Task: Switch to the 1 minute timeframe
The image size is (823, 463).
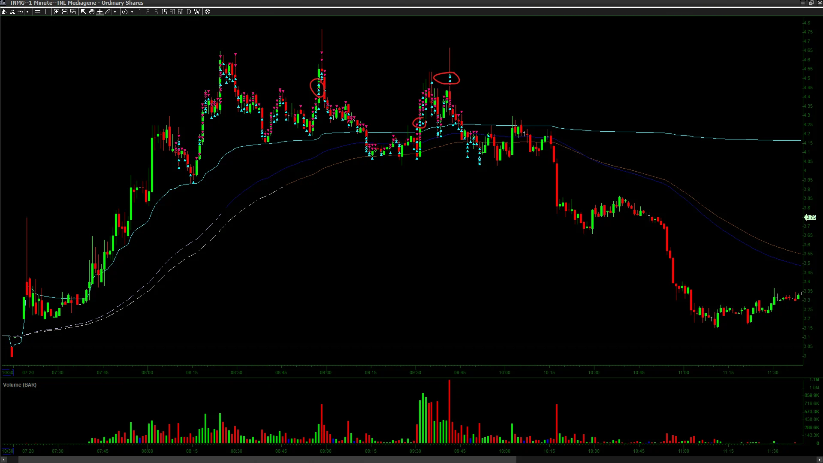Action: [140, 12]
